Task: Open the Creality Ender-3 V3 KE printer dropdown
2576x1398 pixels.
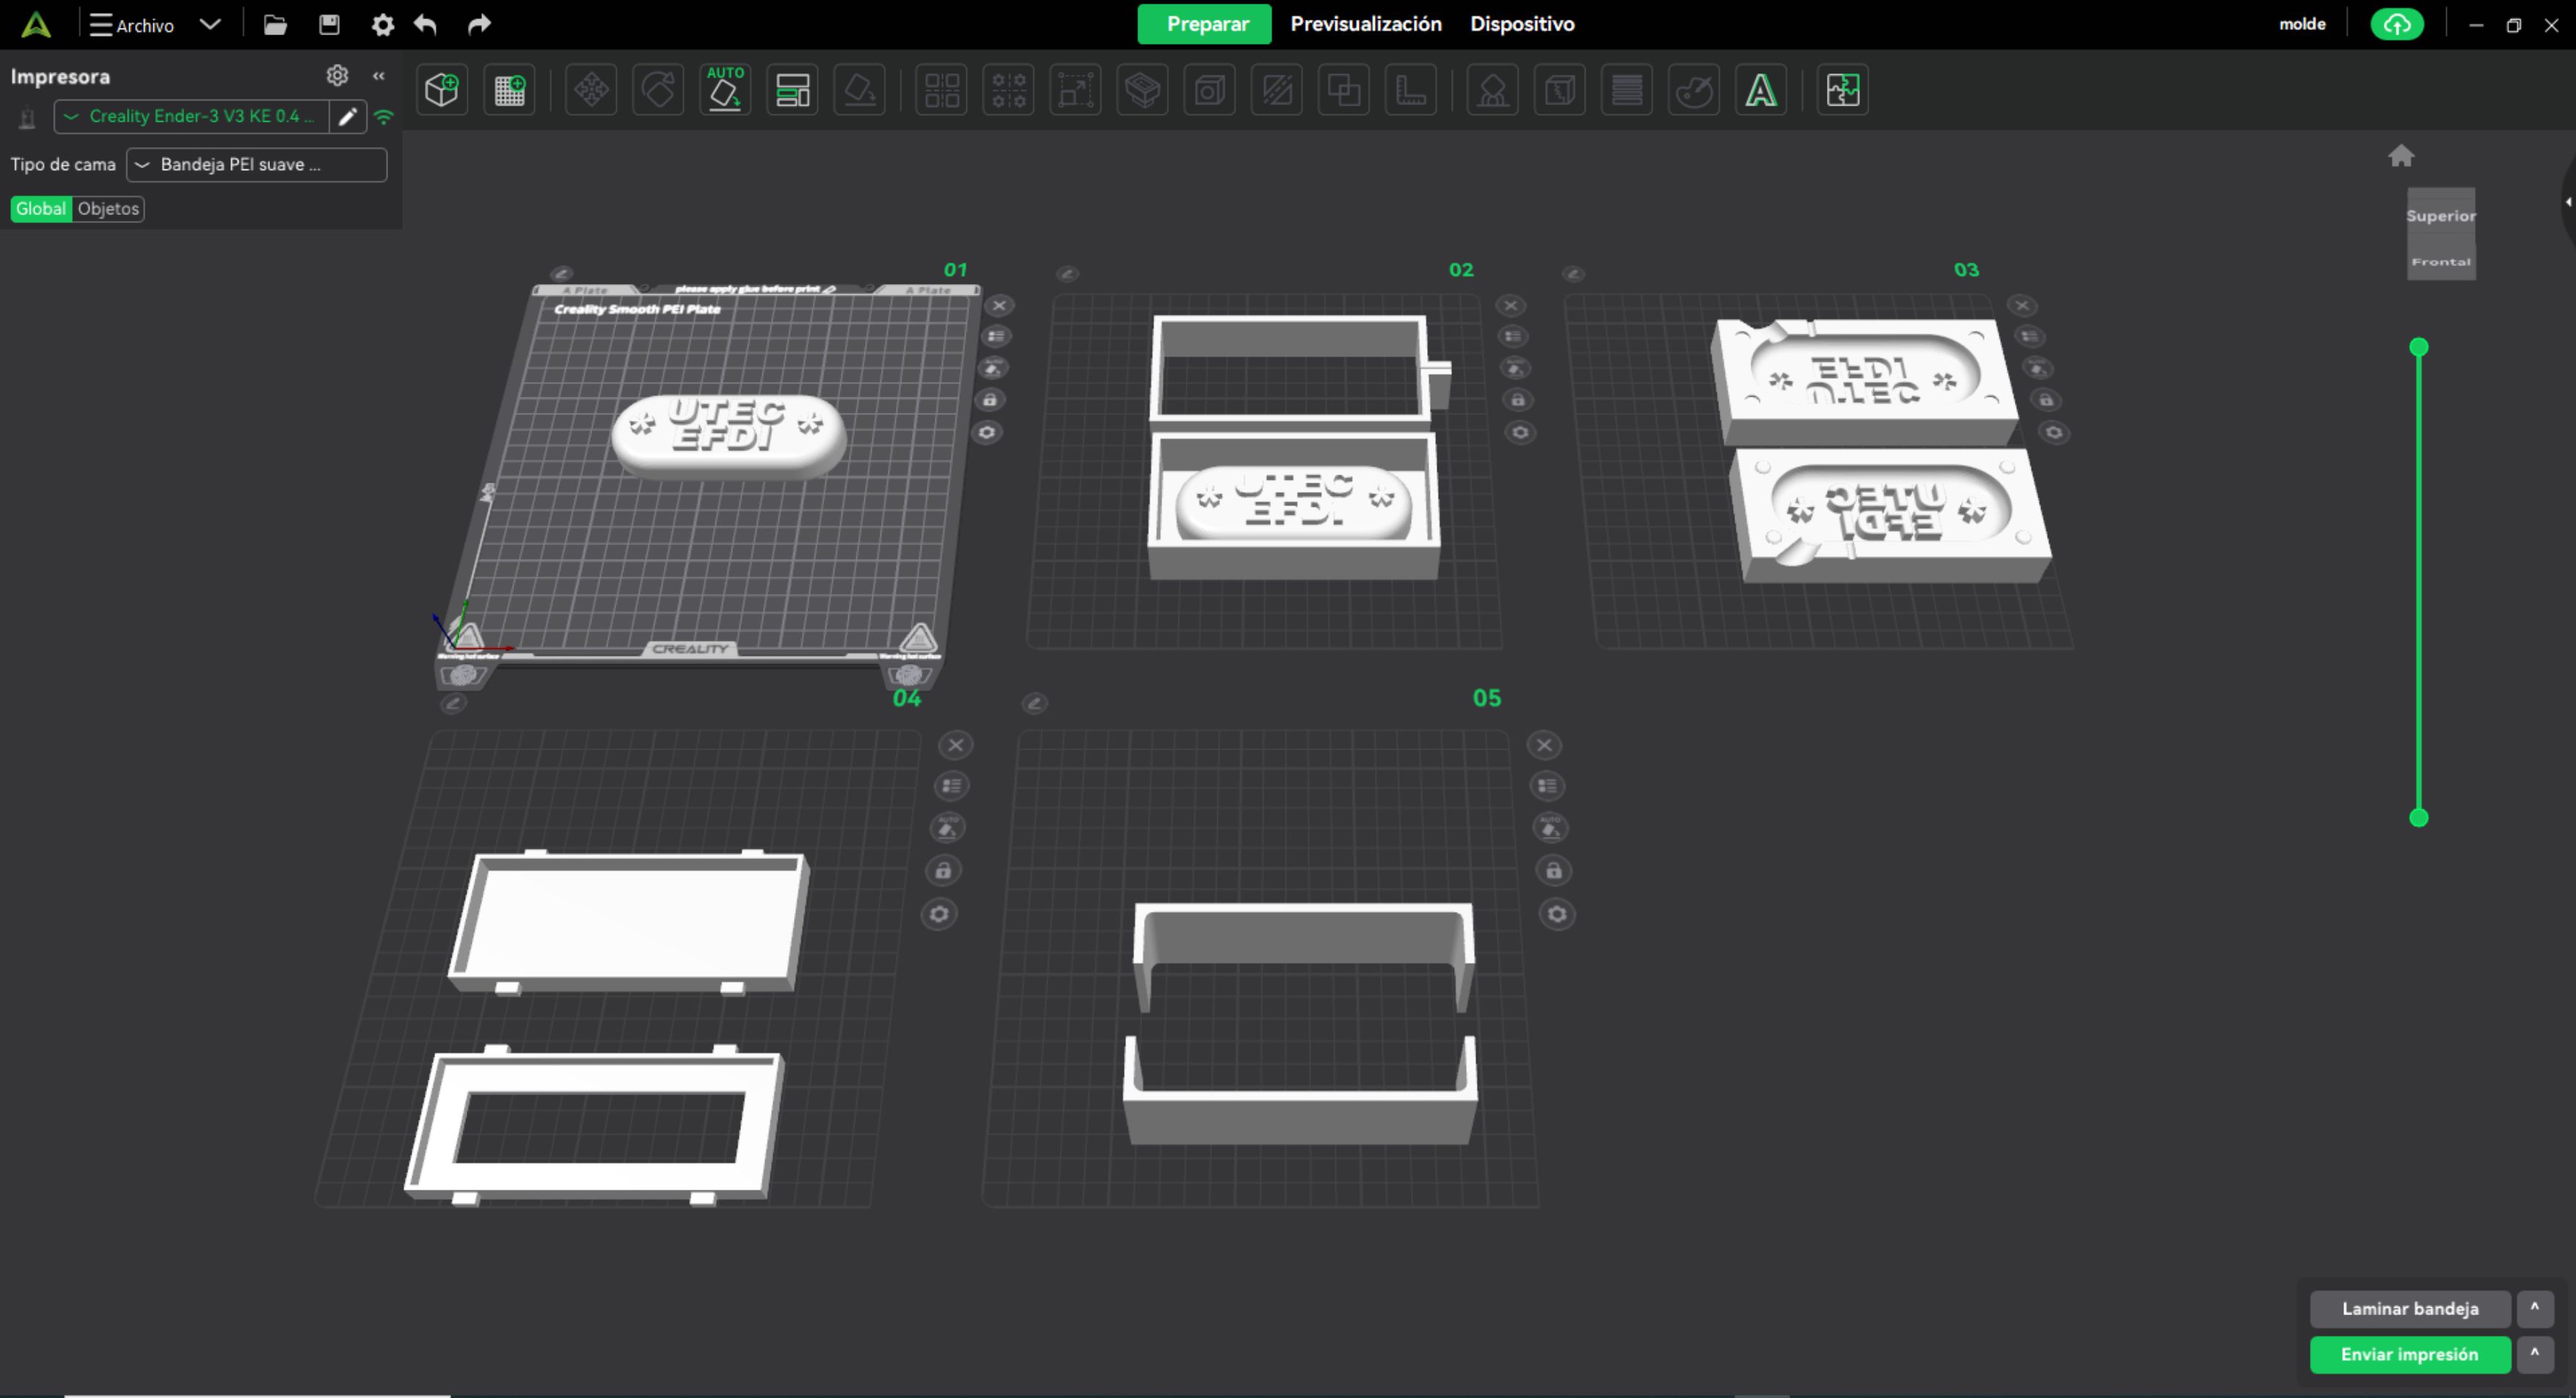Action: click(192, 117)
